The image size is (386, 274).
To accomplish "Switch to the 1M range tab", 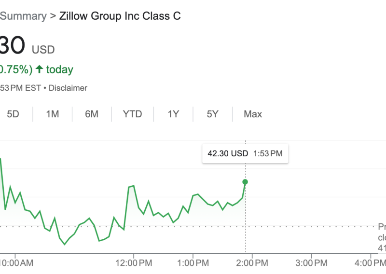I will (52, 114).
